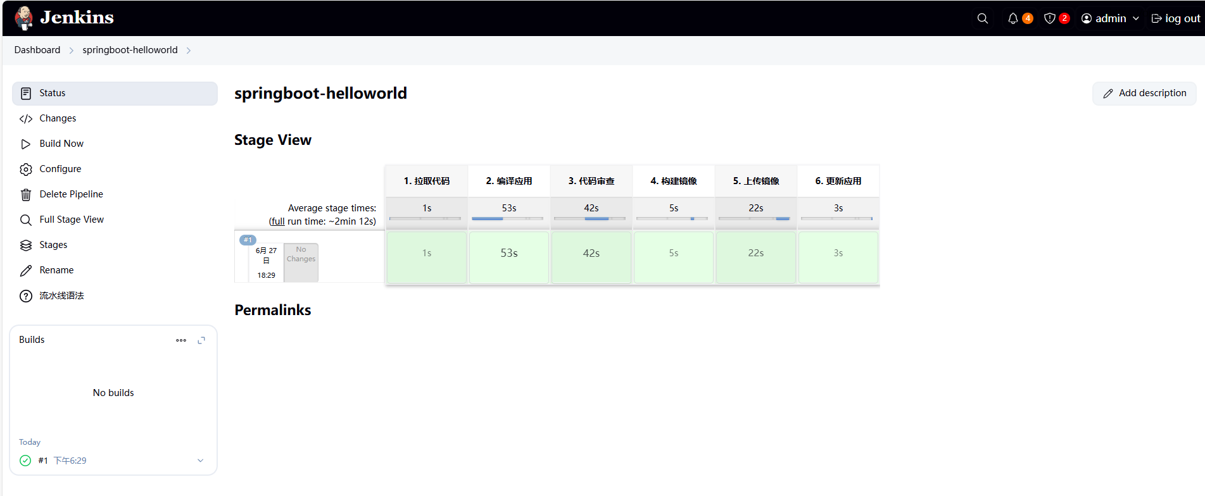This screenshot has width=1205, height=496.
Task: Click the Jenkins butler logo
Action: 24,18
